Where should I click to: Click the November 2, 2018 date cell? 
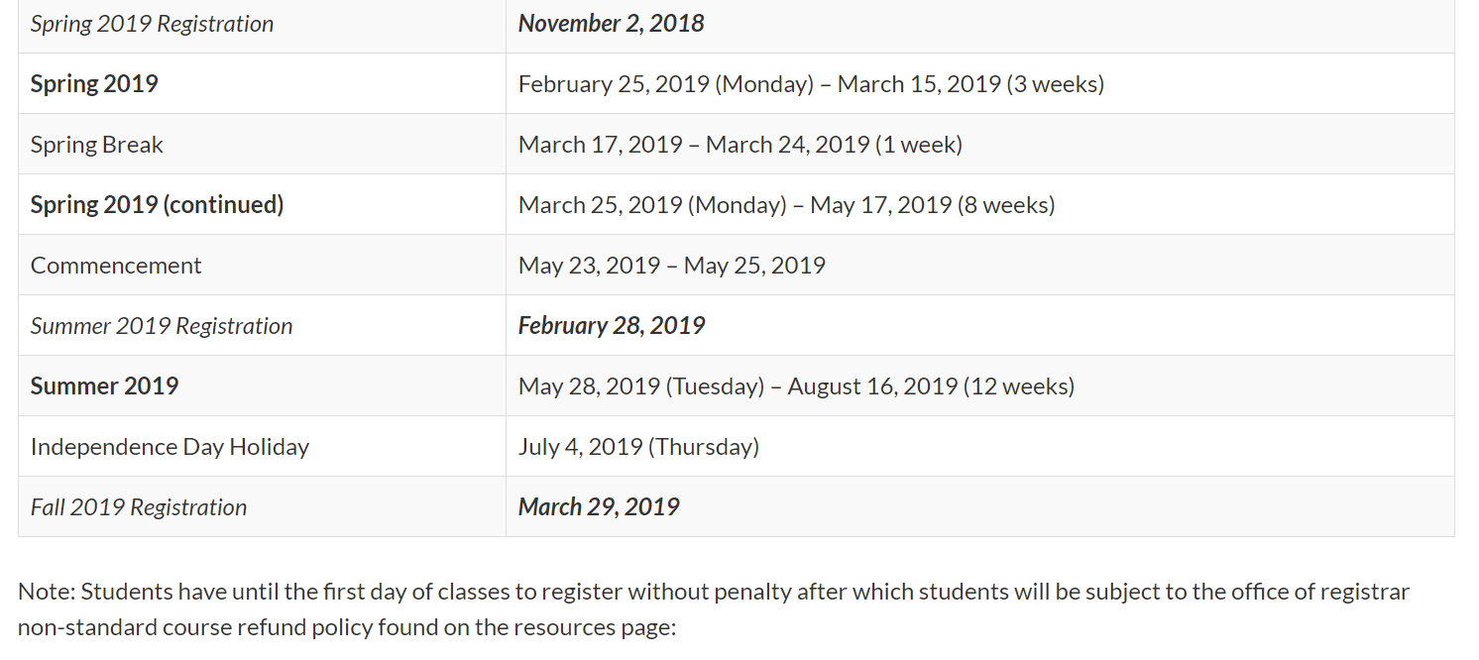point(611,24)
